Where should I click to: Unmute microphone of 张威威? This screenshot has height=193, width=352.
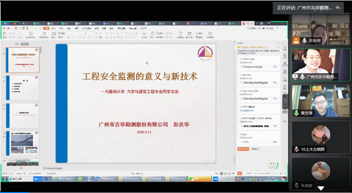tap(297, 185)
